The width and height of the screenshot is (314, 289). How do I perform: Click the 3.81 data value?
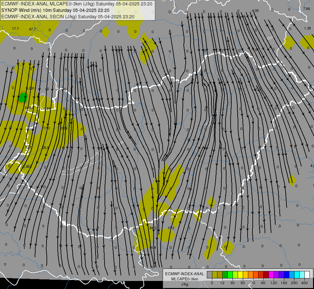(x=28, y=147)
